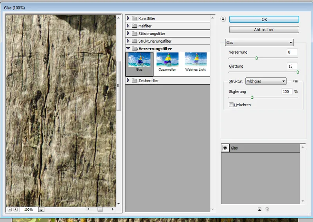
Task: Click the Verzerrungsfilter label
Action: 155,49
